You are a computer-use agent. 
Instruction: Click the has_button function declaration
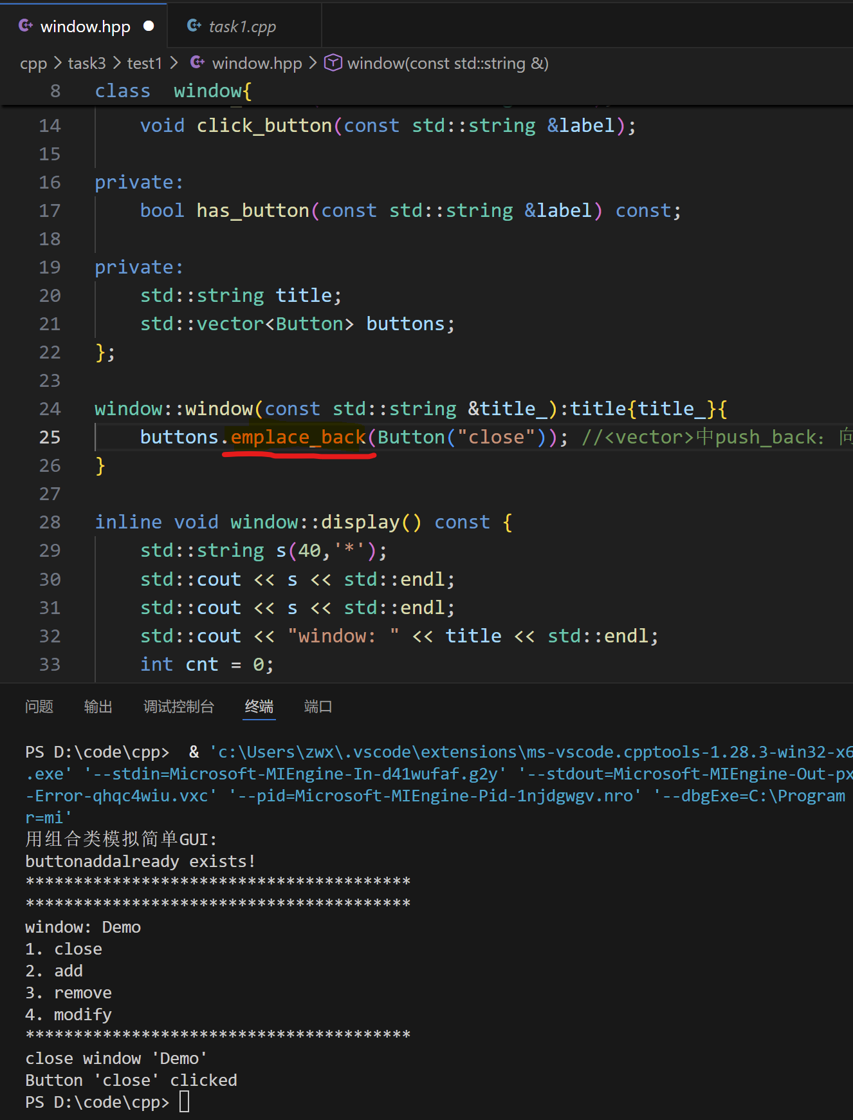point(253,211)
